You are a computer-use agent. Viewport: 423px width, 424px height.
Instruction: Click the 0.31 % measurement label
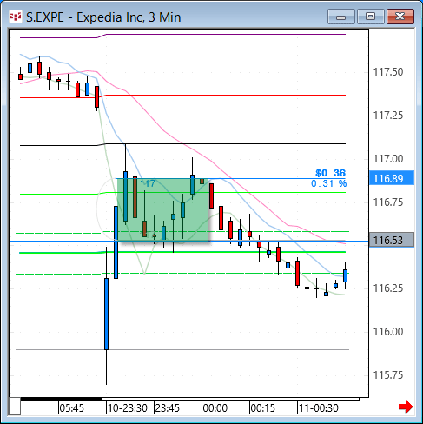click(x=328, y=183)
